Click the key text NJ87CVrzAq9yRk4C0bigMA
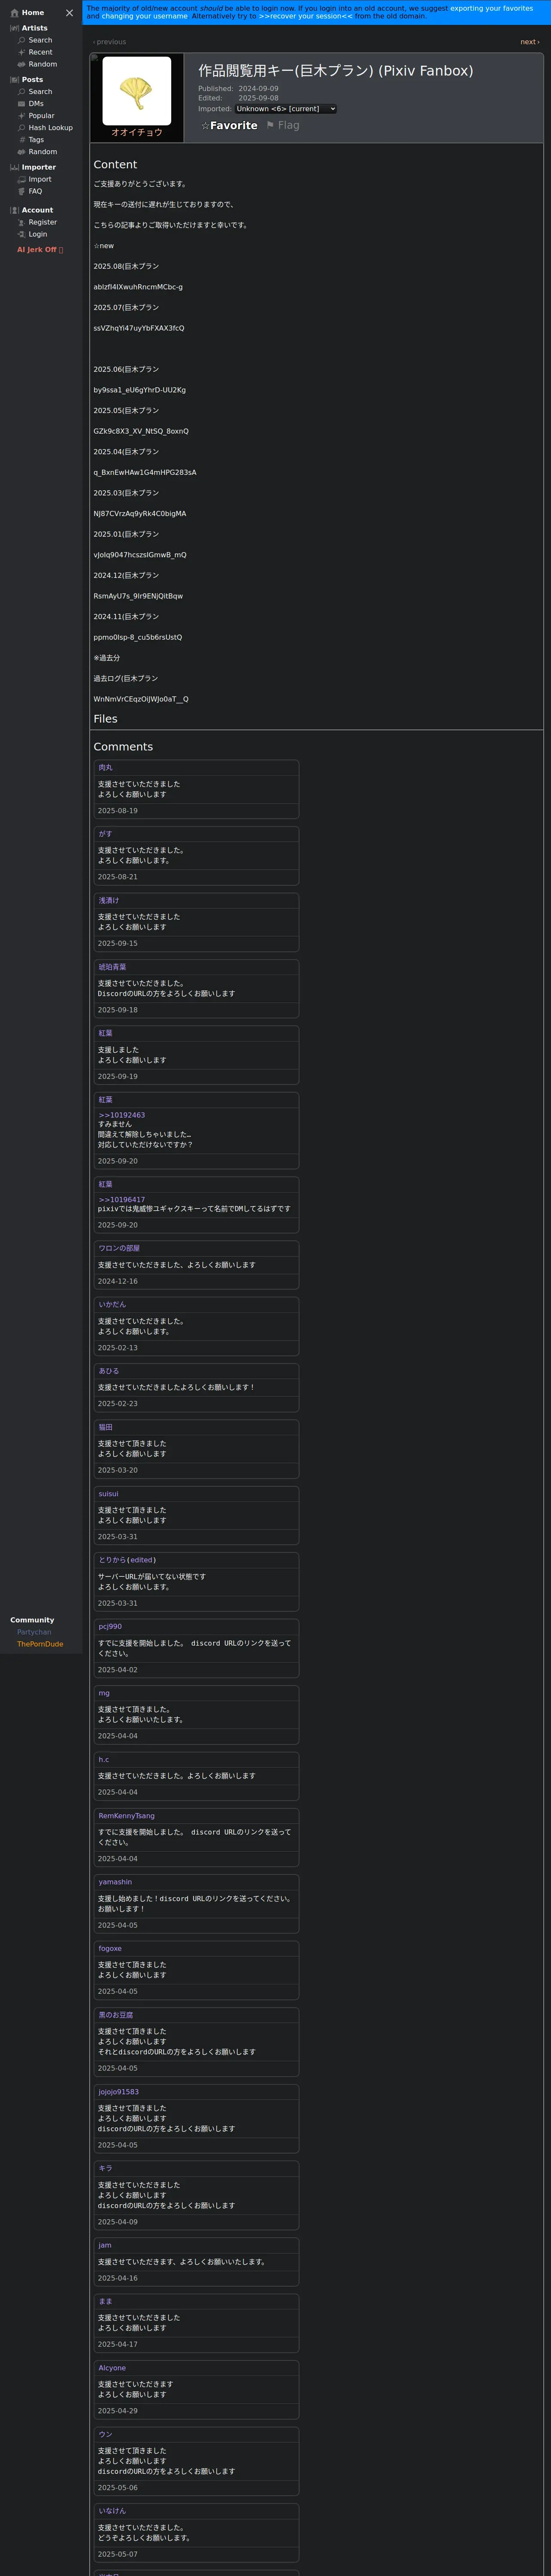Screen dimensions: 551x2576 (x=140, y=514)
